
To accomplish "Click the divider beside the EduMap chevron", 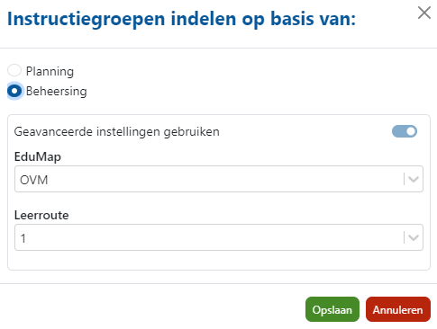I will click(x=404, y=179).
